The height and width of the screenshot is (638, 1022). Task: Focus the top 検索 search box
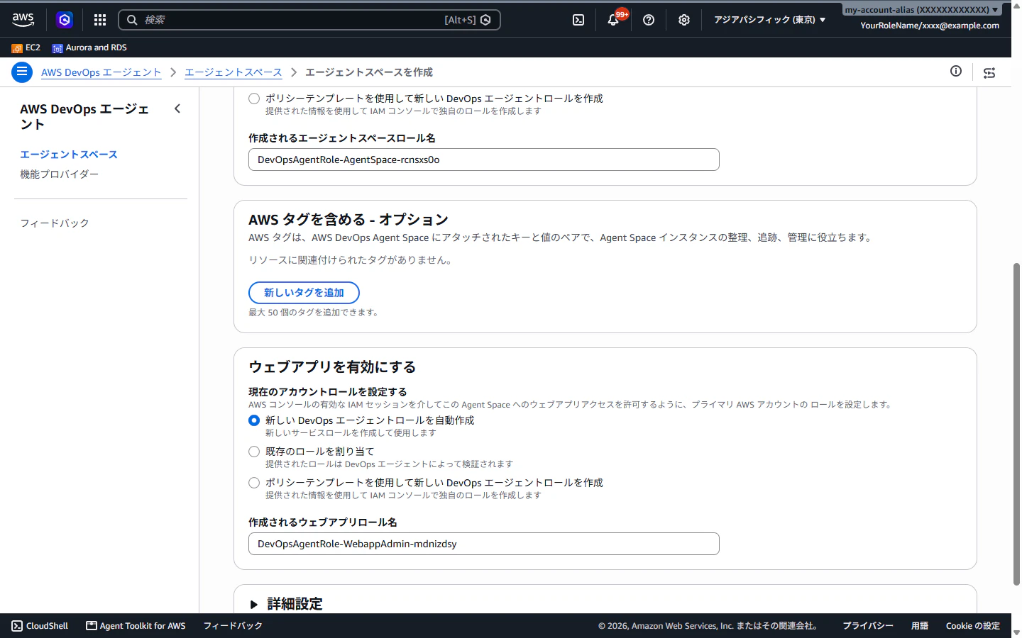309,20
